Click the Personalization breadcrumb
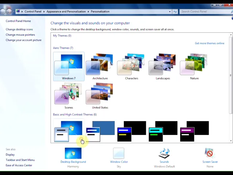Viewport: 233px width, 175px height. coord(100,11)
